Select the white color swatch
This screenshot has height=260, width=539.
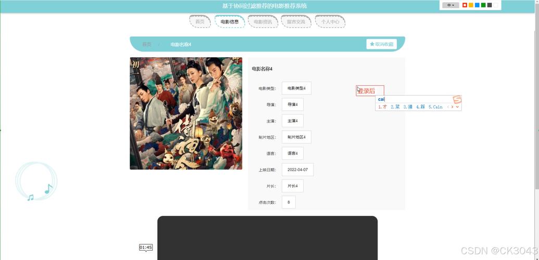click(496, 5)
